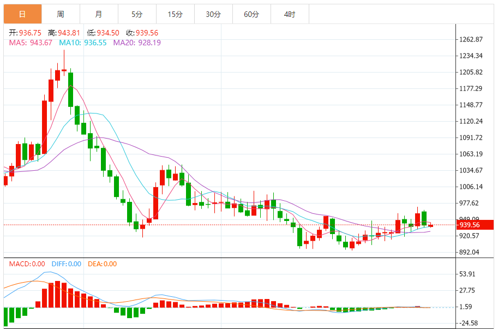
Task: Switch to the 周 weekly tab
Action: pos(61,14)
